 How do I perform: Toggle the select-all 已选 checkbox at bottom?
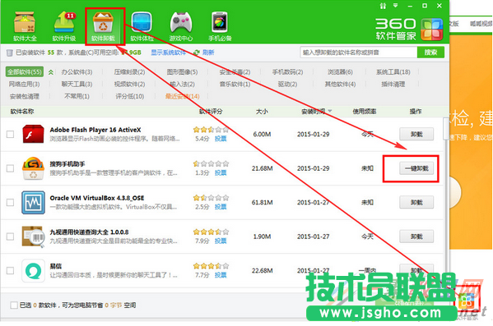coord(14,305)
